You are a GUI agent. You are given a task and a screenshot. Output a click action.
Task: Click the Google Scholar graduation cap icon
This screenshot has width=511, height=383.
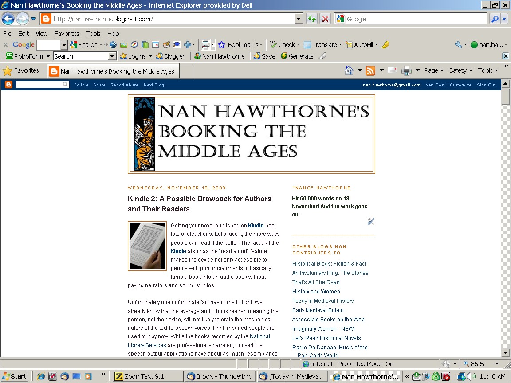coord(177,45)
